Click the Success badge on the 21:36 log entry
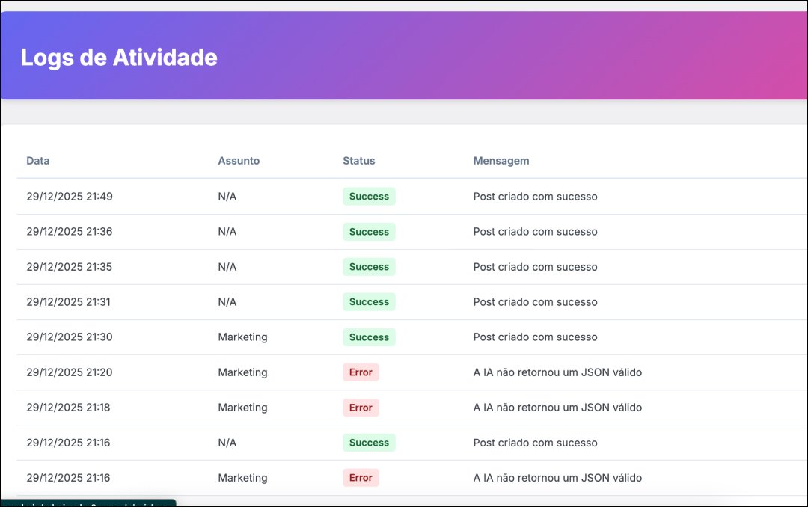 pos(368,232)
